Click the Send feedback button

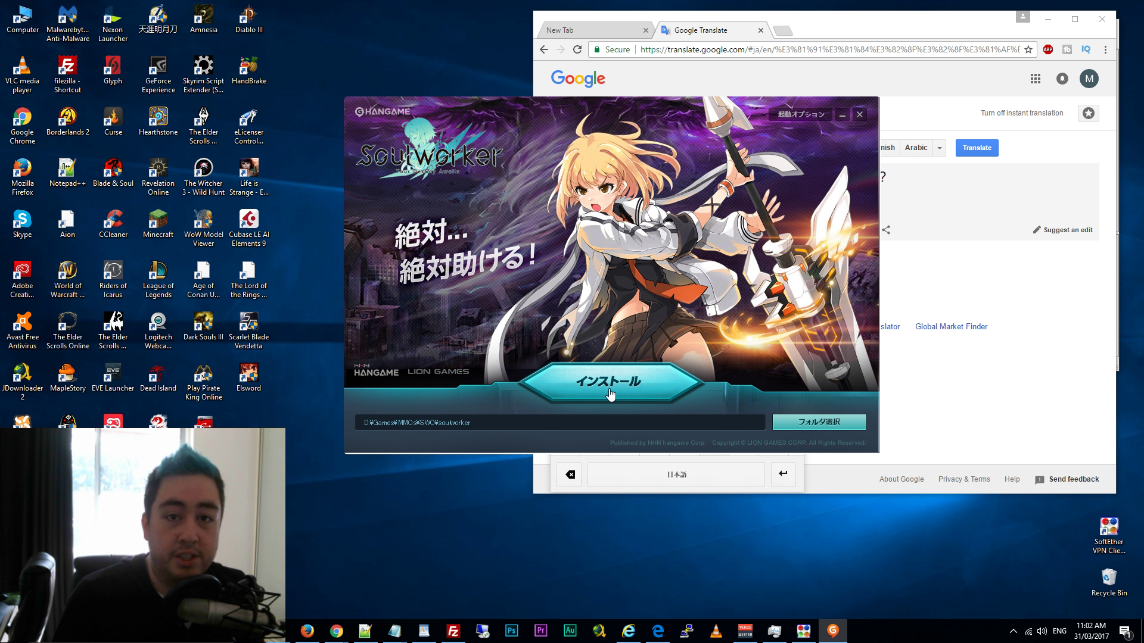click(1067, 479)
